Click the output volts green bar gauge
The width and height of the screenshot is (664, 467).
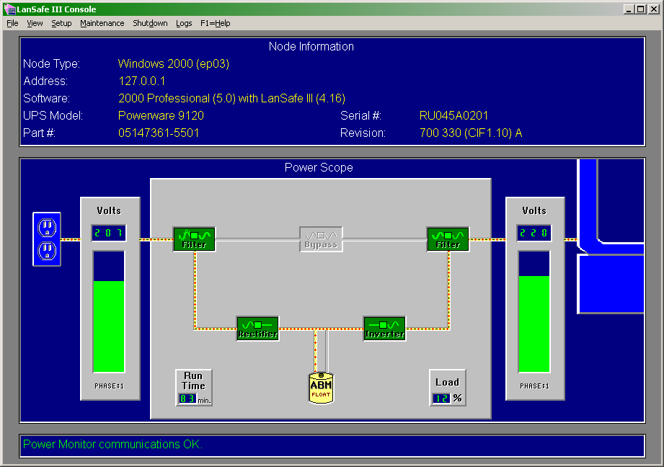(x=534, y=311)
